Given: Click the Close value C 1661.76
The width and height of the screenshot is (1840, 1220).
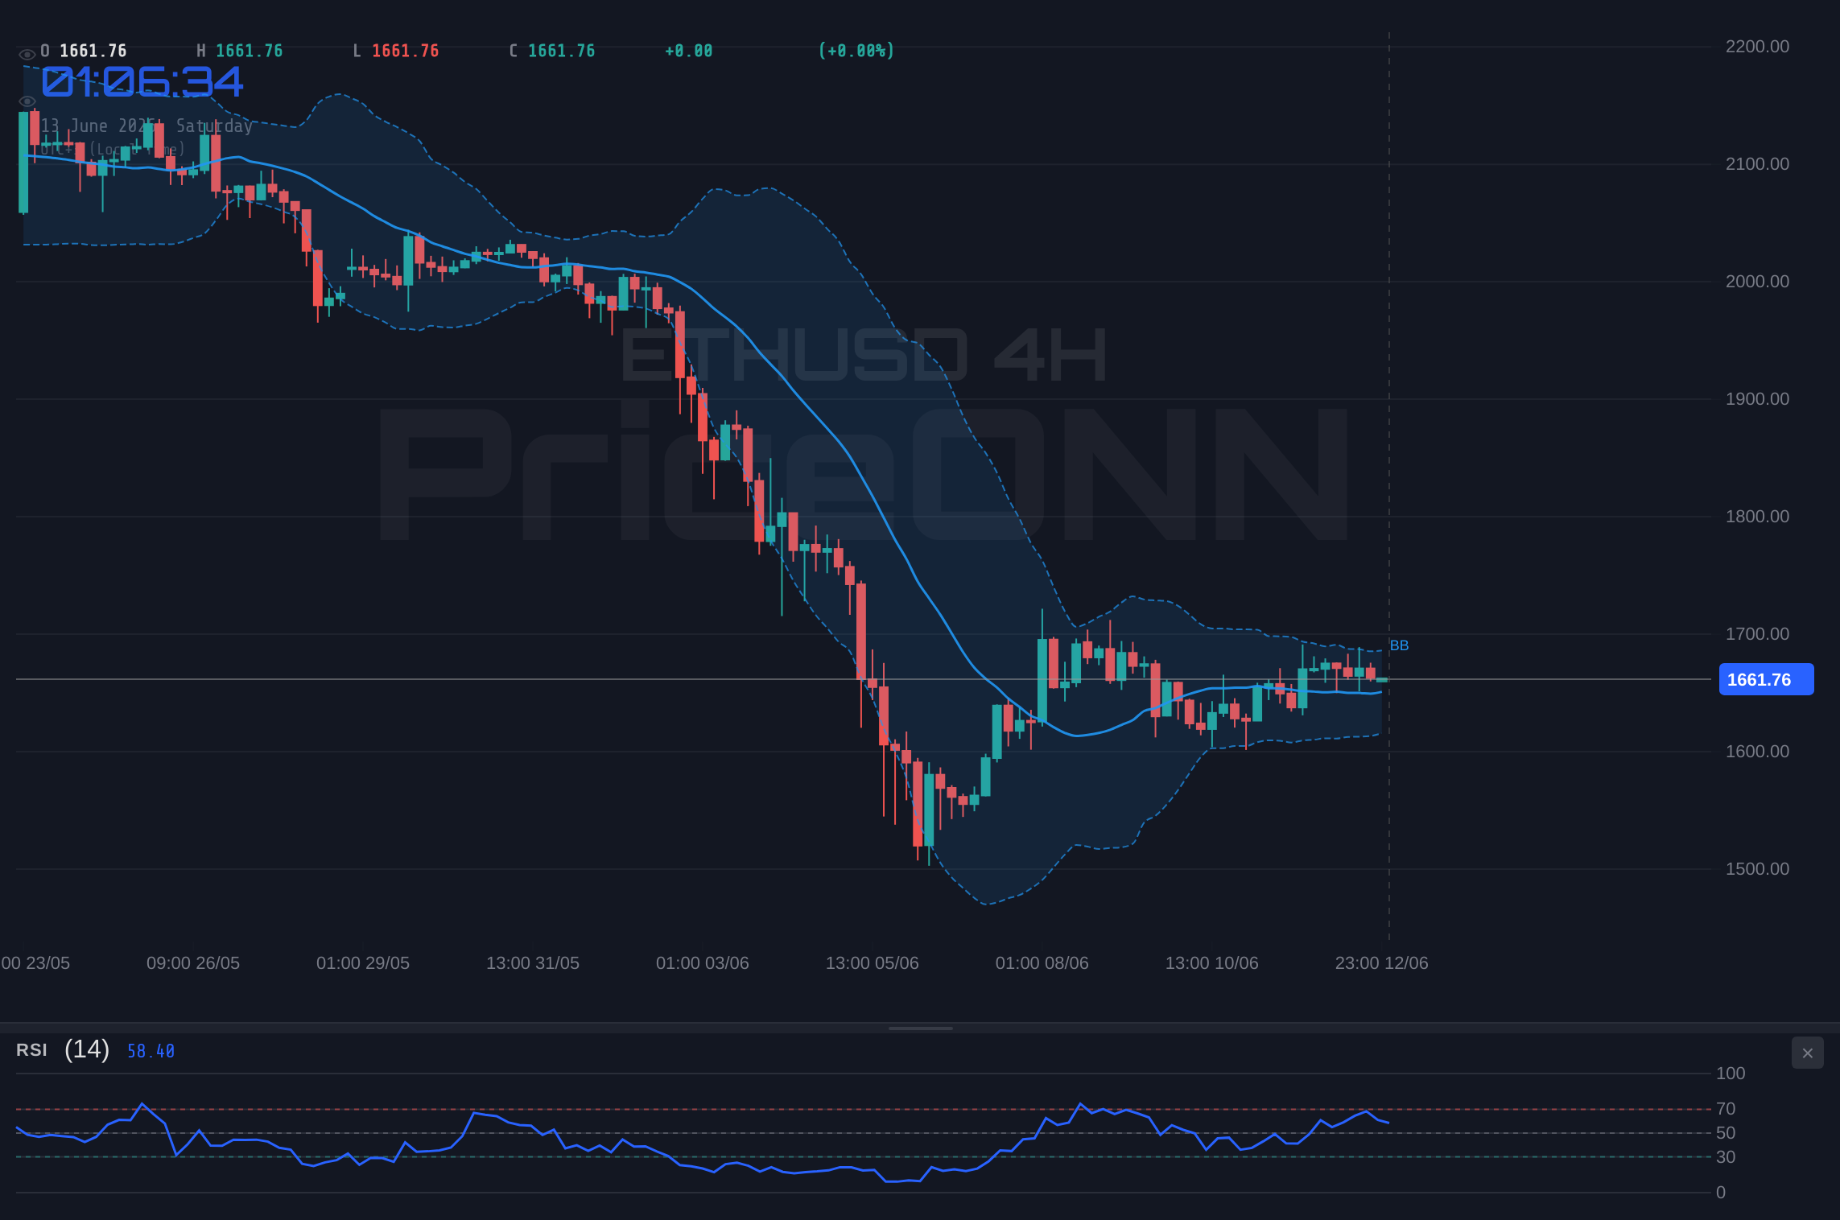Looking at the screenshot, I should [x=552, y=51].
